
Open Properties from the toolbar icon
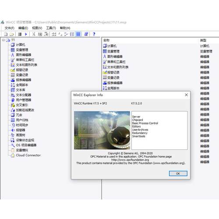86,34
